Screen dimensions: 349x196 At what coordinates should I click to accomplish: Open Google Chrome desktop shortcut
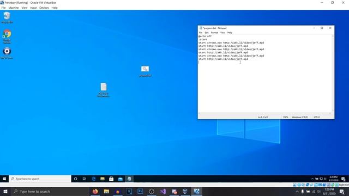(x=7, y=36)
